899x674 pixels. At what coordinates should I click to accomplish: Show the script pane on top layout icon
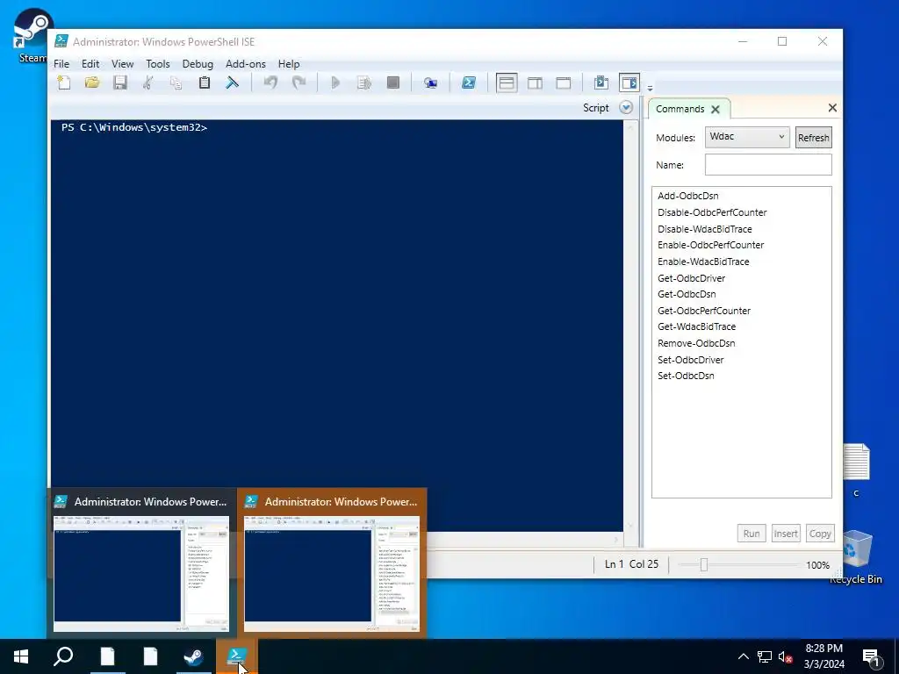coord(507,83)
